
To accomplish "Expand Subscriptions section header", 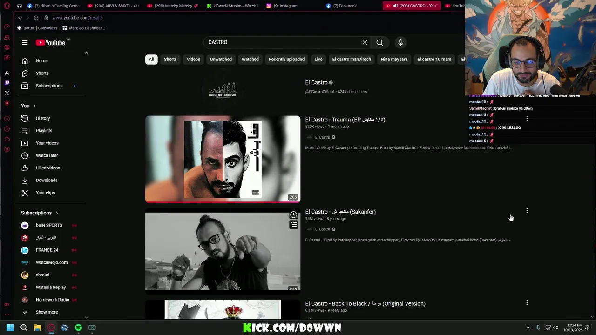I will [40, 213].
